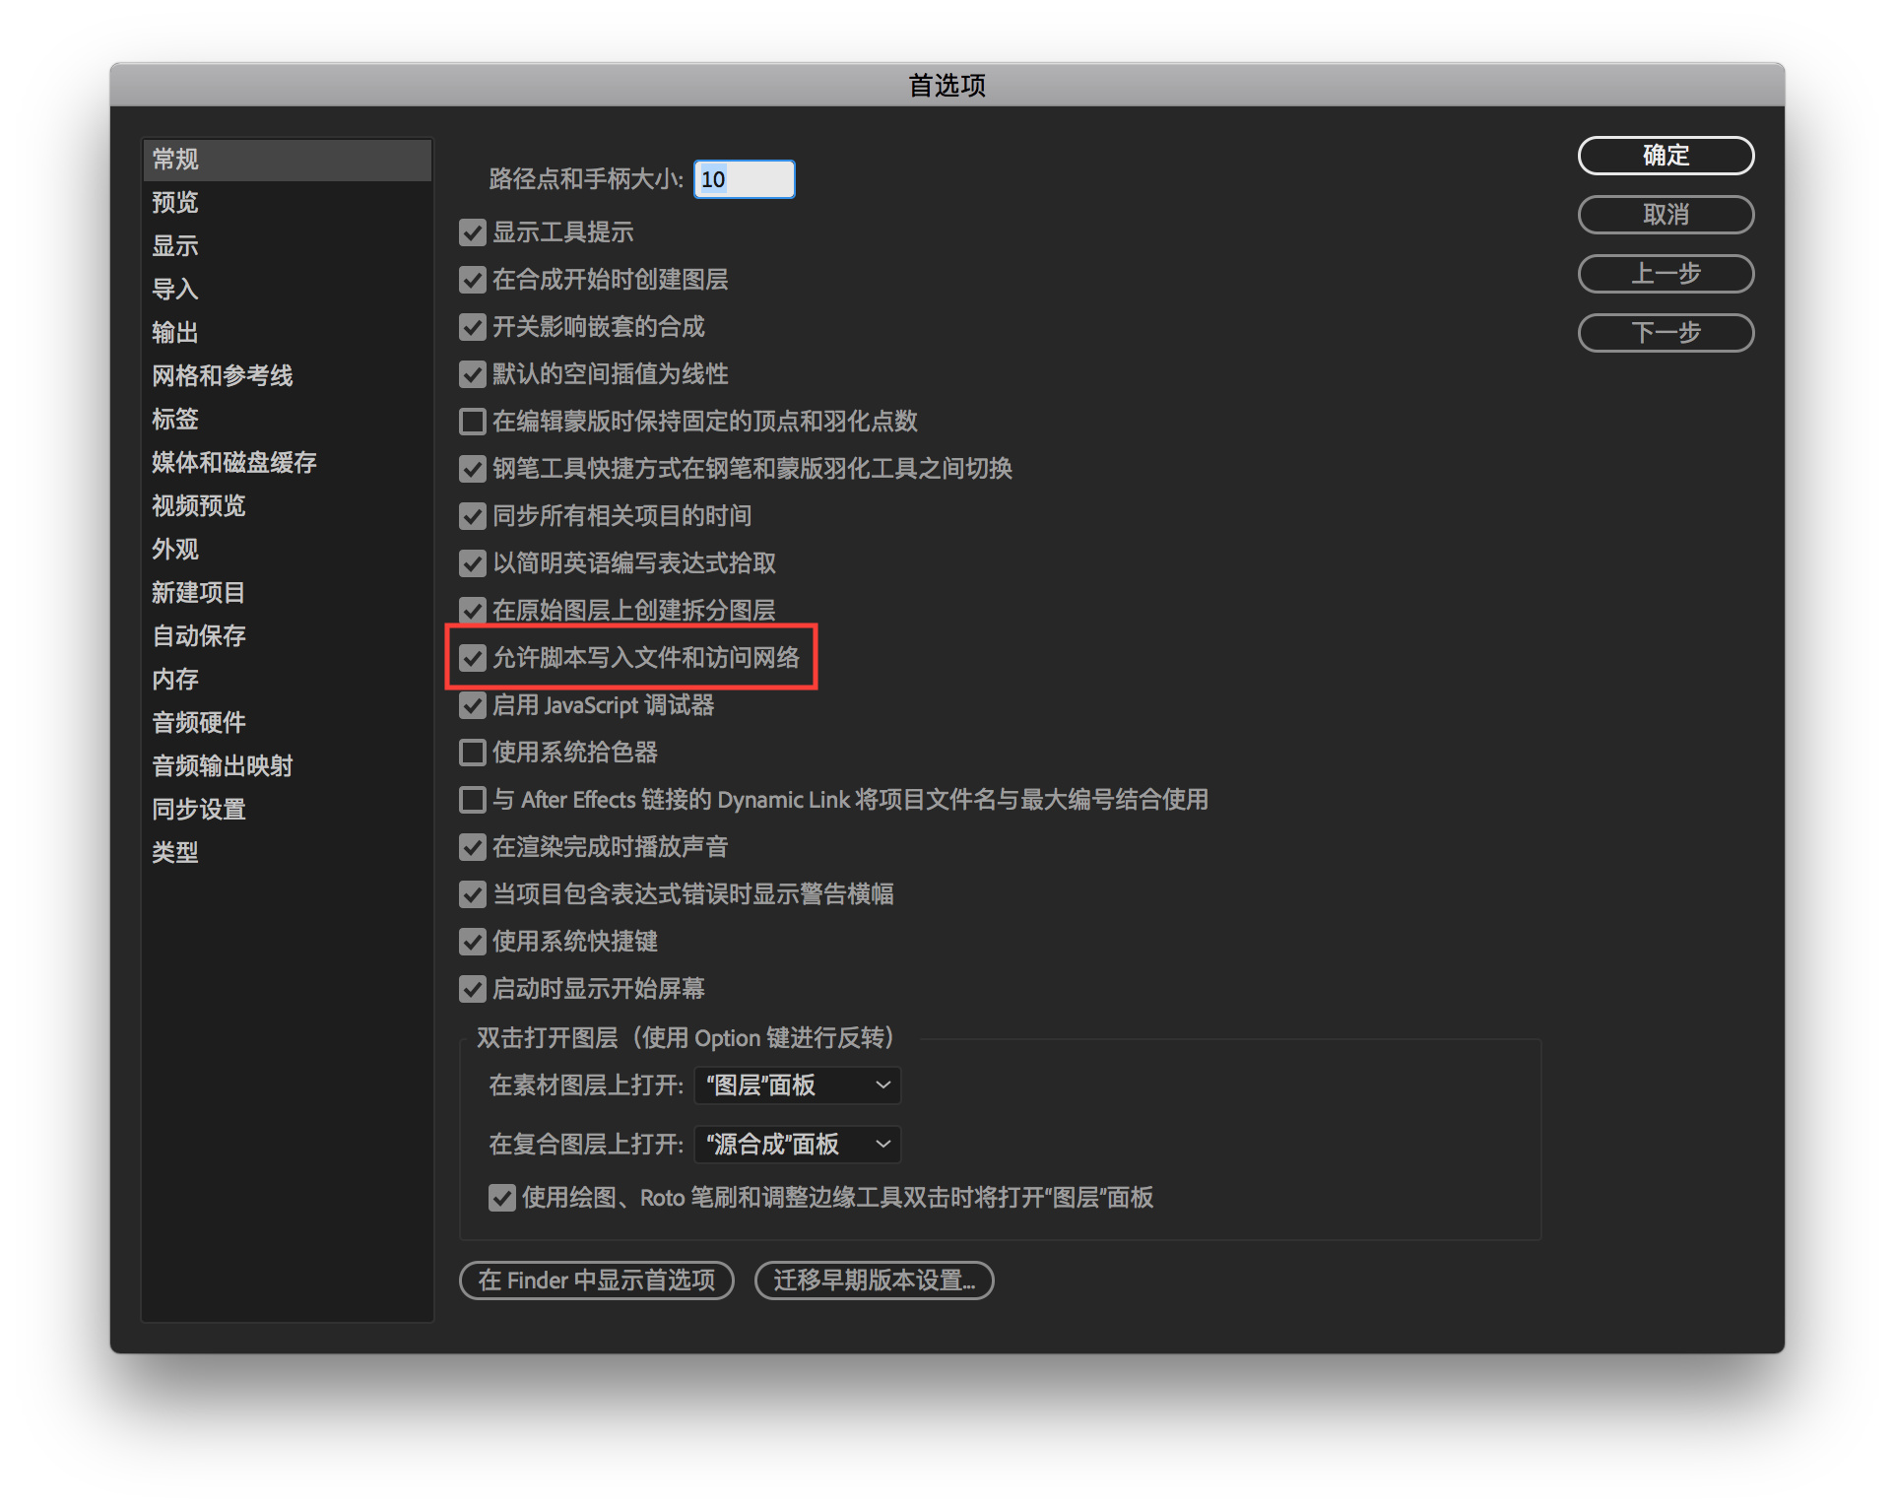This screenshot has width=1895, height=1511.
Task: Open 音频输出映射 category
Action: (223, 766)
